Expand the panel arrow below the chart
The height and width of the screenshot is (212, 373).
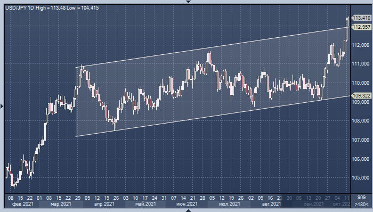[x=188, y=210]
